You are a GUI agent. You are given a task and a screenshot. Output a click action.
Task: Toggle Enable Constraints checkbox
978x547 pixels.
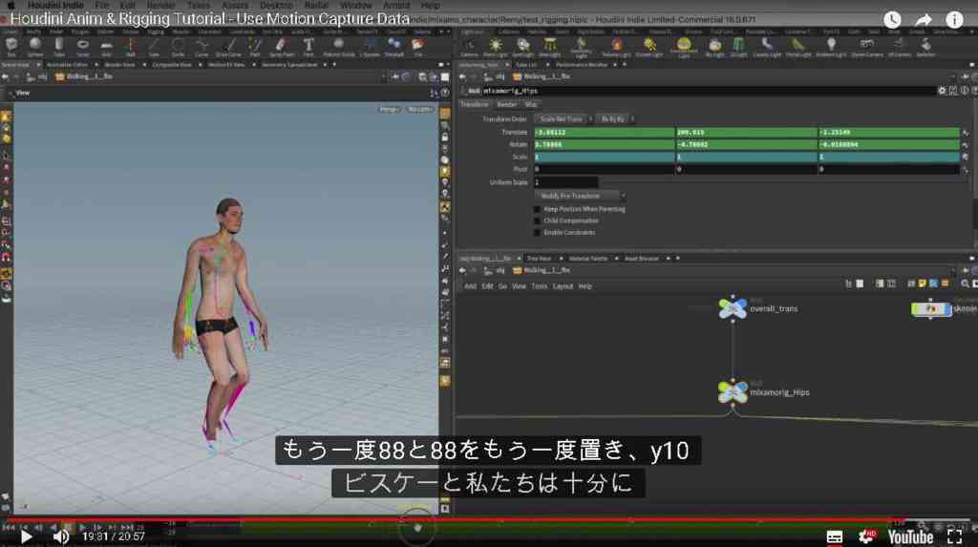click(x=537, y=233)
